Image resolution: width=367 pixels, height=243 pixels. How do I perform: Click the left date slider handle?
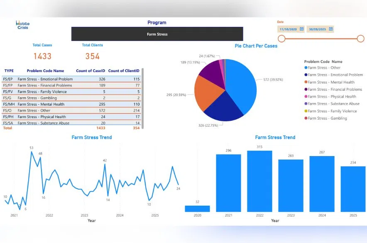click(x=281, y=39)
